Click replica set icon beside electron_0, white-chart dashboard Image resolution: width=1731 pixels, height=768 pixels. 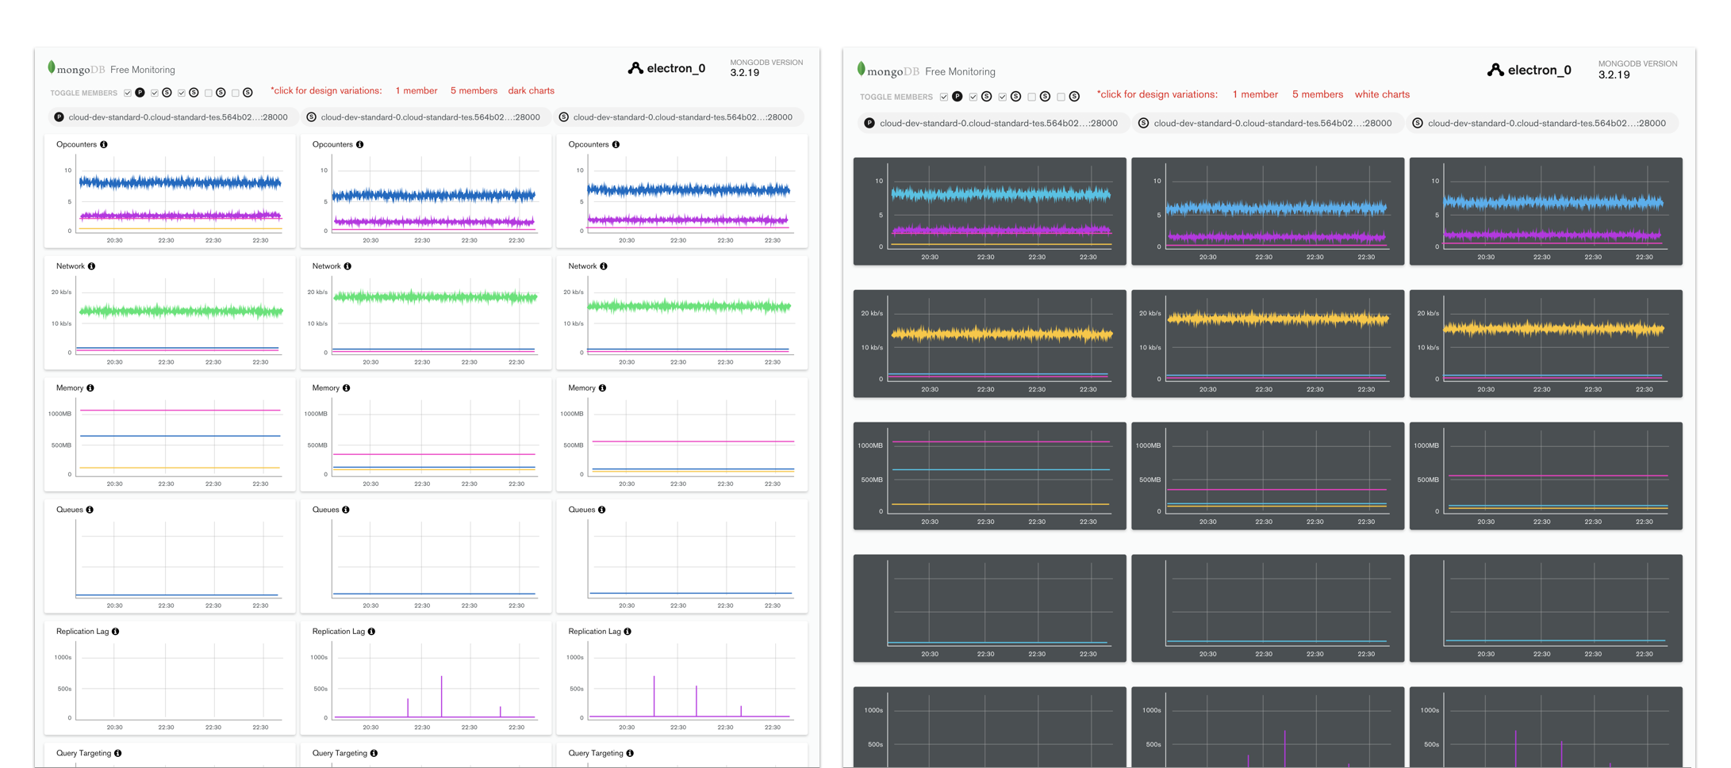point(635,68)
